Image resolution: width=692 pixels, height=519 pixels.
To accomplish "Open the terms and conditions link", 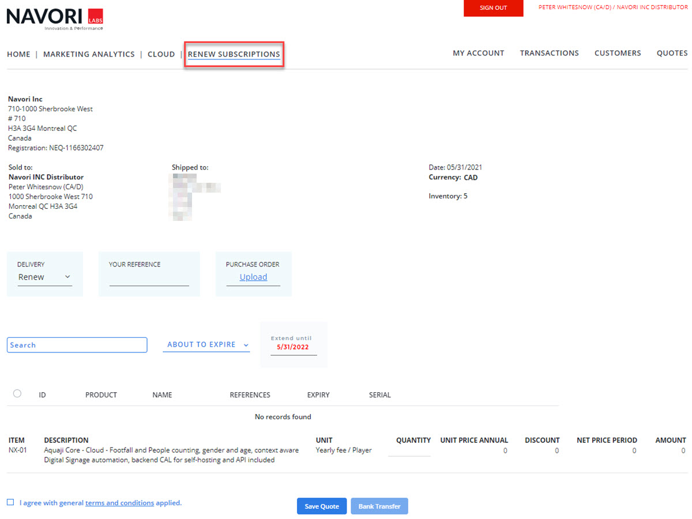I will tap(119, 503).
